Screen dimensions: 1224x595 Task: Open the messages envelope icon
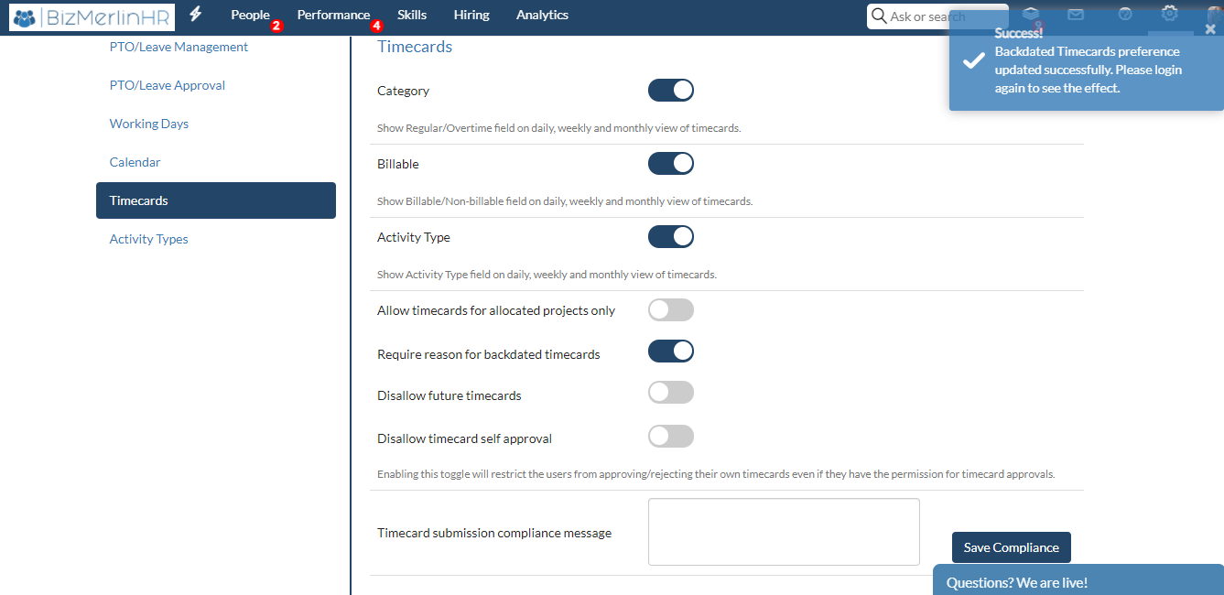pyautogui.click(x=1076, y=15)
